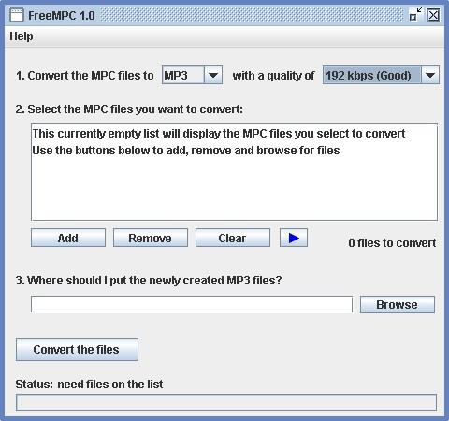
Task: Click the iconify window icon in title bar
Action: click(415, 15)
